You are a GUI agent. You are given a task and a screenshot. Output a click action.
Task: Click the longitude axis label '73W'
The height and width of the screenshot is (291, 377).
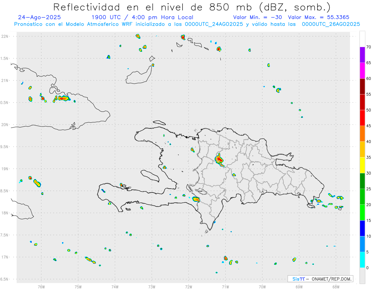(x=152, y=287)
